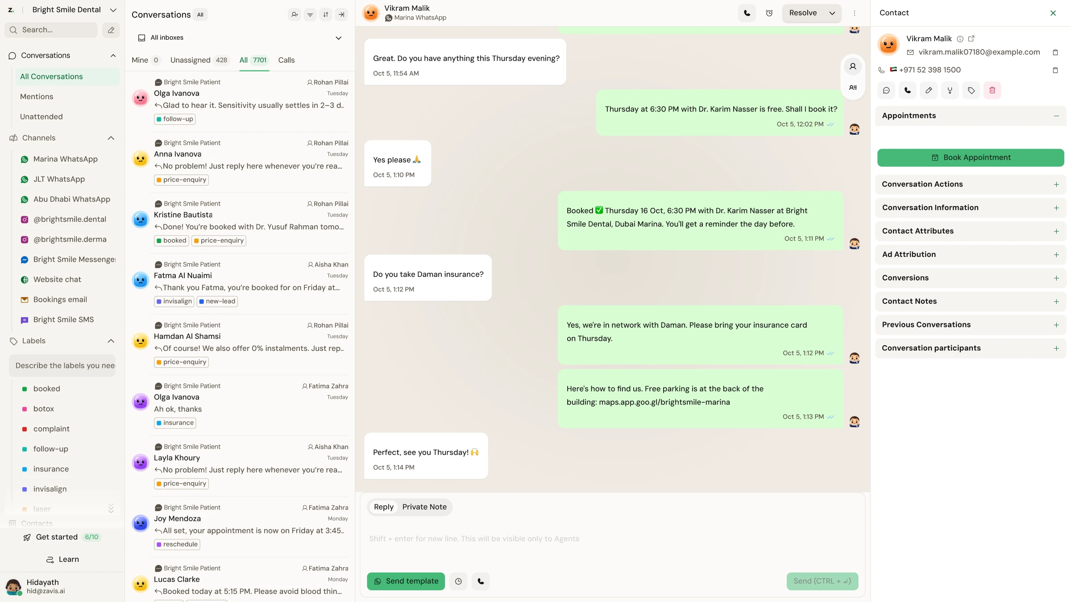Open @brightsmile.dental Instagram channel

tap(70, 219)
